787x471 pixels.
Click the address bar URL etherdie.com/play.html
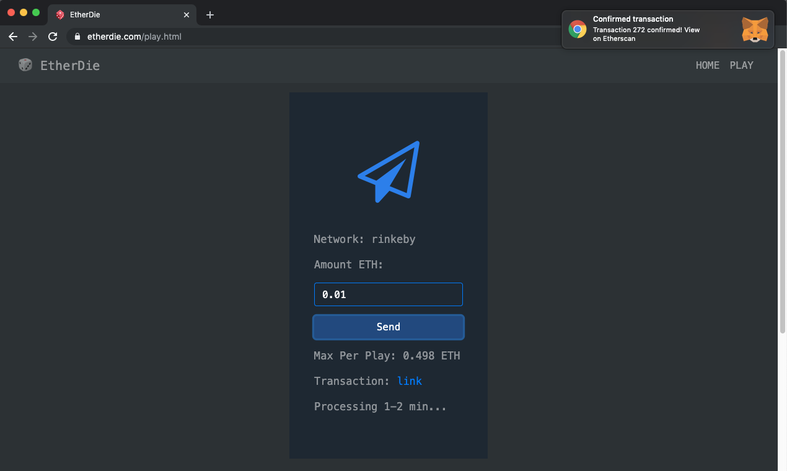tap(134, 37)
